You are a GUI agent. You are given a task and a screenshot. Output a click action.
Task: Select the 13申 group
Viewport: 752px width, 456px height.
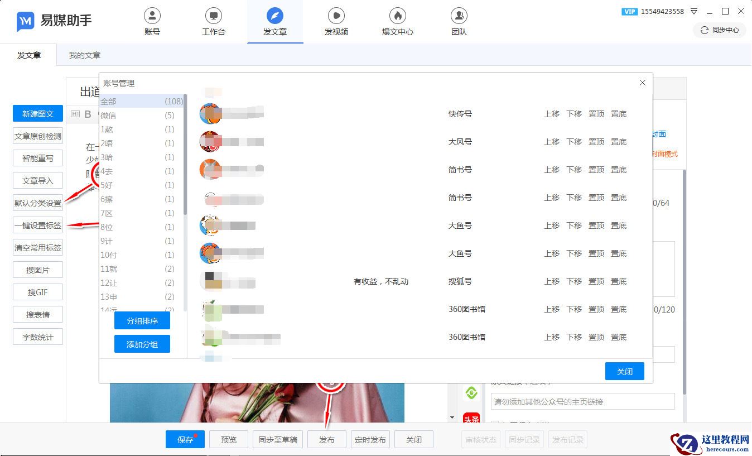pyautogui.click(x=142, y=296)
